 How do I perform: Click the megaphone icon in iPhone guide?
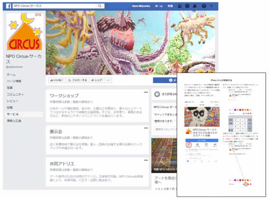[215, 145]
